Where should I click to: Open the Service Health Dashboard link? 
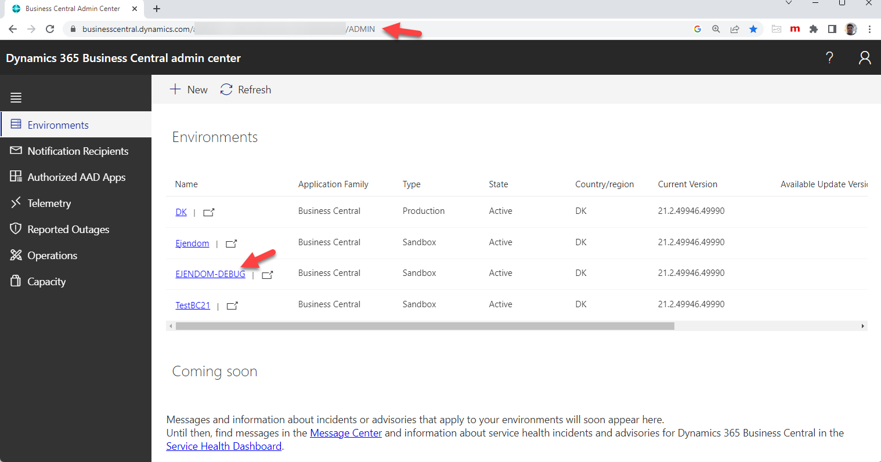223,446
